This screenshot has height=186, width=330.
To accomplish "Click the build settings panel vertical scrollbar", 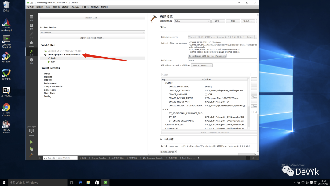I will click(x=258, y=83).
